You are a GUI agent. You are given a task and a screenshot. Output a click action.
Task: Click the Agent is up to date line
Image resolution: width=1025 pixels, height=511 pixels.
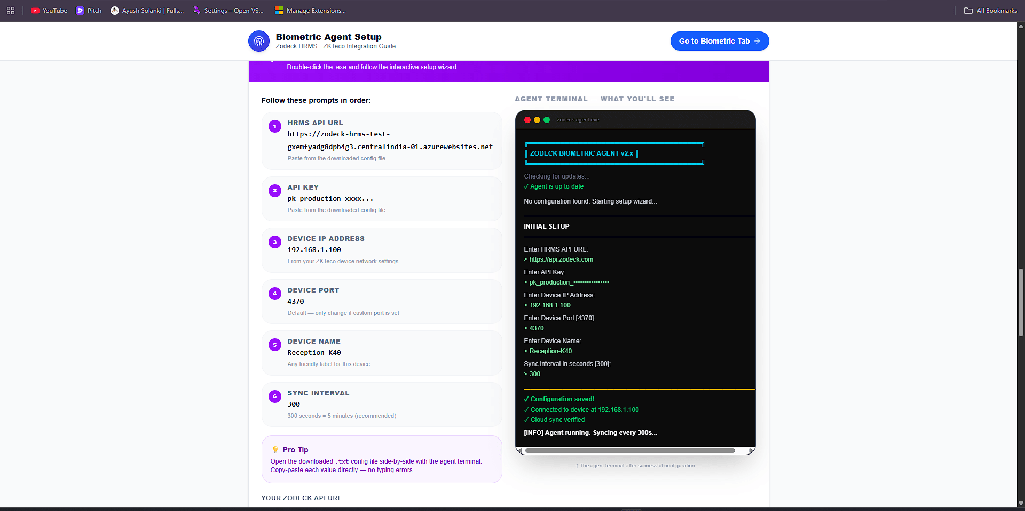point(554,186)
